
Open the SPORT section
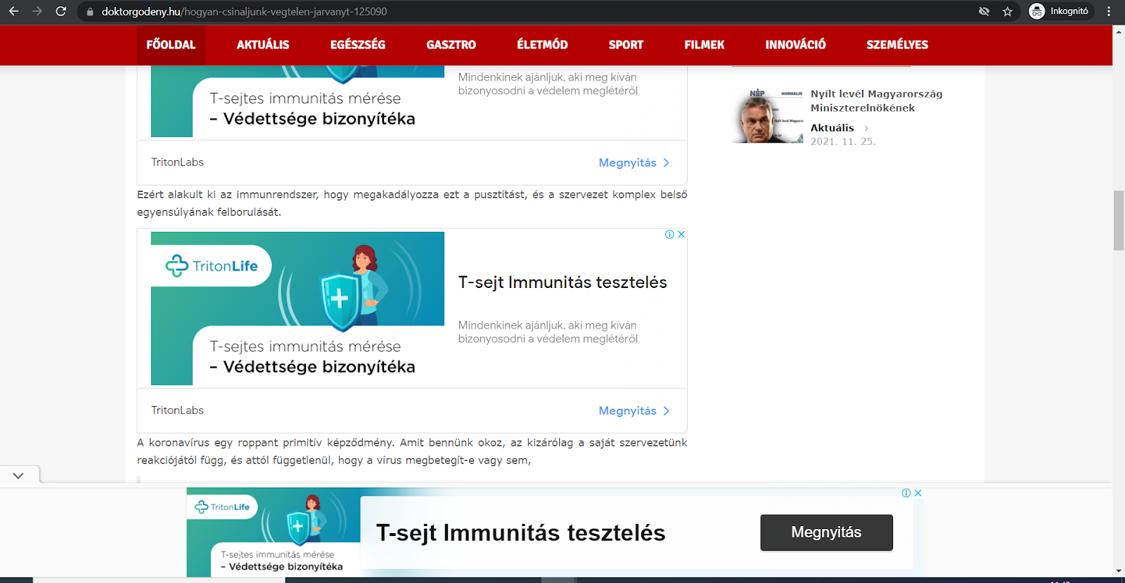tap(626, 45)
